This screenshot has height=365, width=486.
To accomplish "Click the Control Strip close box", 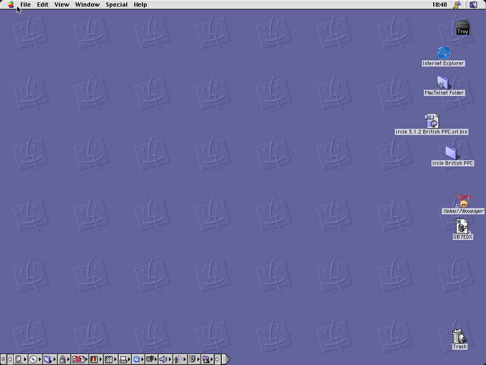I will click(3, 359).
